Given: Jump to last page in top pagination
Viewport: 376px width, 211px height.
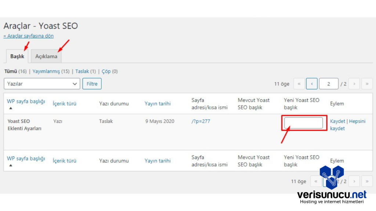Looking at the screenshot, I should [367, 84].
